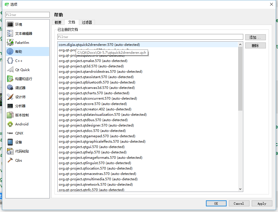The image size is (278, 212).
Task: Click the list scrollbar down arrow
Action: click(x=240, y=189)
